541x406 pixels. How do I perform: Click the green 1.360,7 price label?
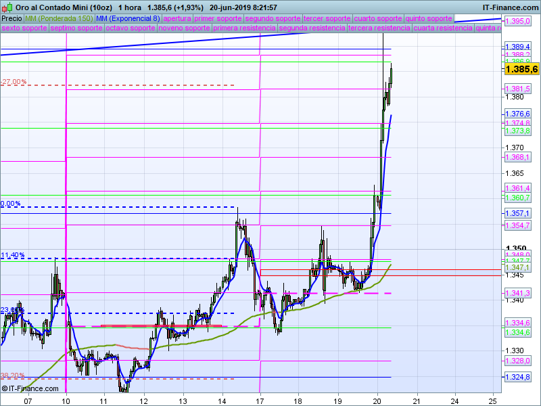point(517,198)
